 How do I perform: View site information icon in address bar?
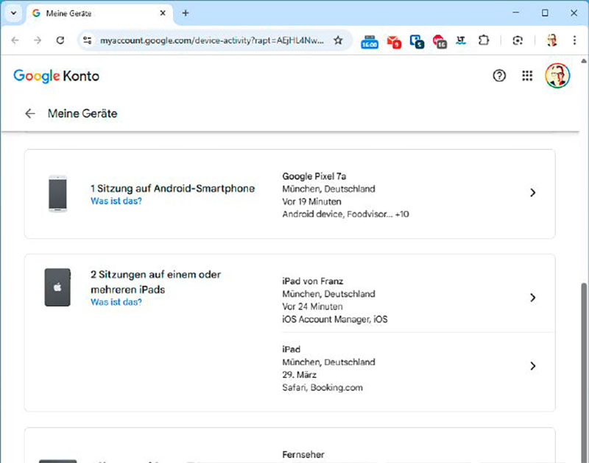click(x=88, y=40)
